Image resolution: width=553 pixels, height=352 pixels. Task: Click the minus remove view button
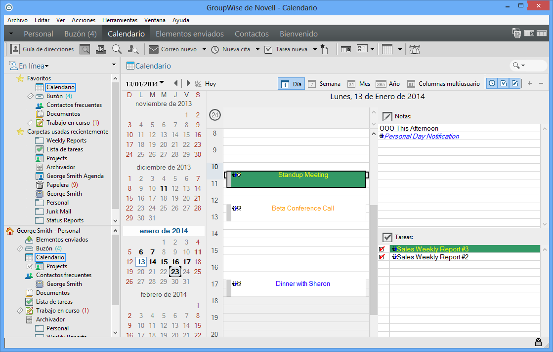[541, 83]
